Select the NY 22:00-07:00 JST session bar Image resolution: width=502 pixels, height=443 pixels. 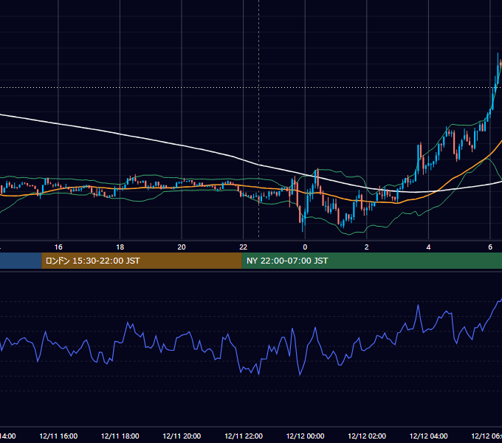[371, 261]
